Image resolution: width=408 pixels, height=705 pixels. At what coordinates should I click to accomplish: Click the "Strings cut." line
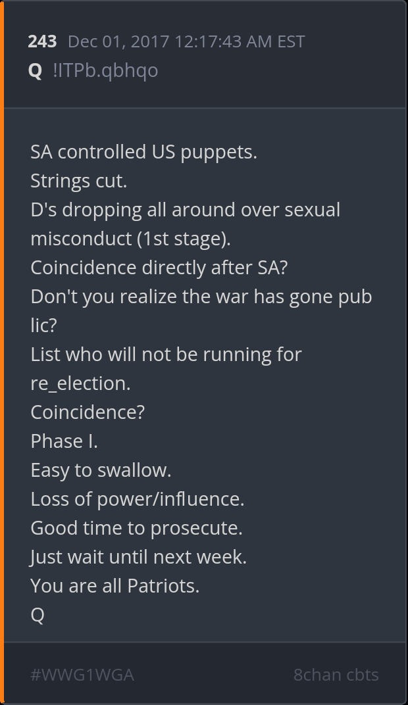[78, 181]
